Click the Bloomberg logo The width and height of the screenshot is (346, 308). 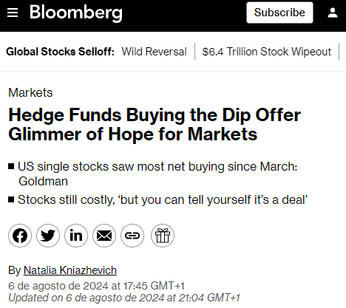[76, 13]
